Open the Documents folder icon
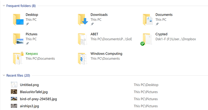Screen dimensions: 208x110 tap(148, 20)
